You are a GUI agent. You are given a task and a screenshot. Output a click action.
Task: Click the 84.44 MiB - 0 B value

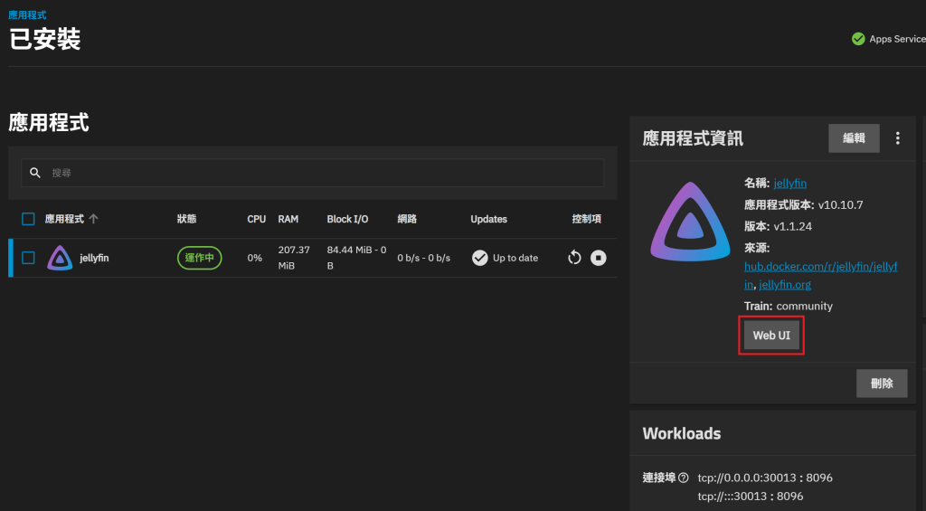(356, 258)
